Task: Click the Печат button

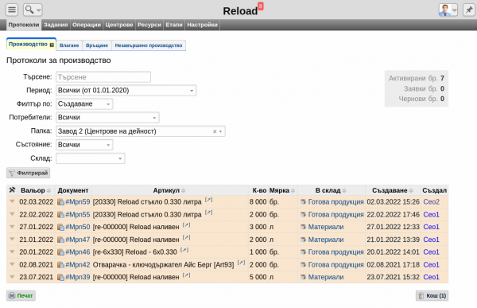Action: coord(21,295)
